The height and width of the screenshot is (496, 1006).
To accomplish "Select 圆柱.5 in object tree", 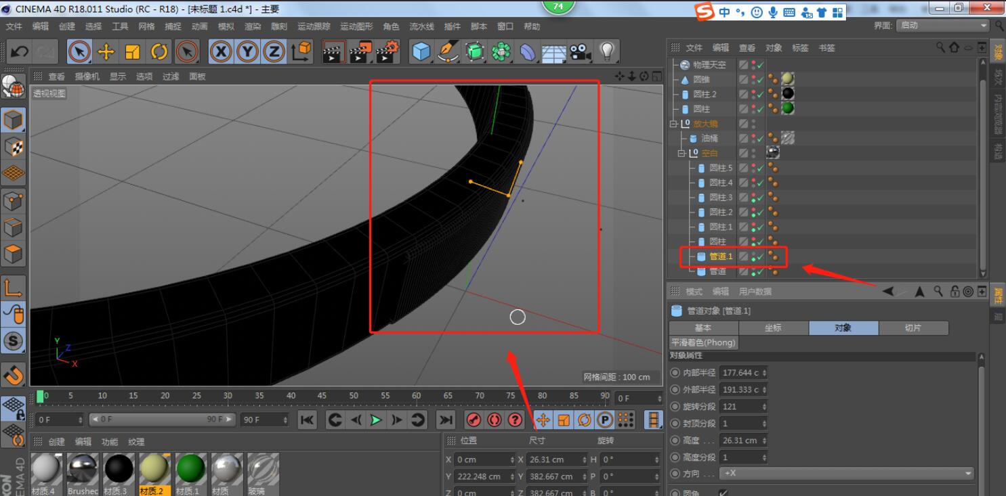I will 721,168.
